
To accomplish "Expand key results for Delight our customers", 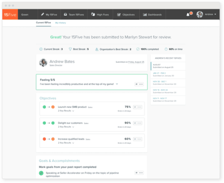I will click(73, 127).
